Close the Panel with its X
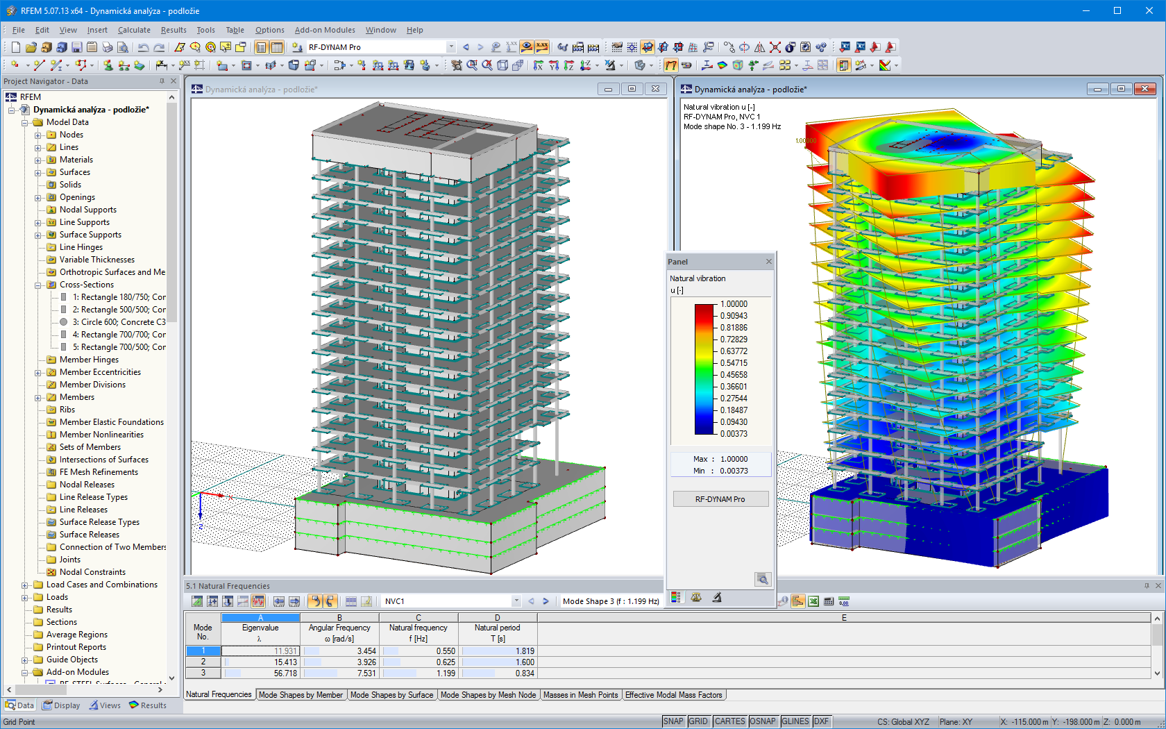The height and width of the screenshot is (729, 1166). (x=768, y=262)
